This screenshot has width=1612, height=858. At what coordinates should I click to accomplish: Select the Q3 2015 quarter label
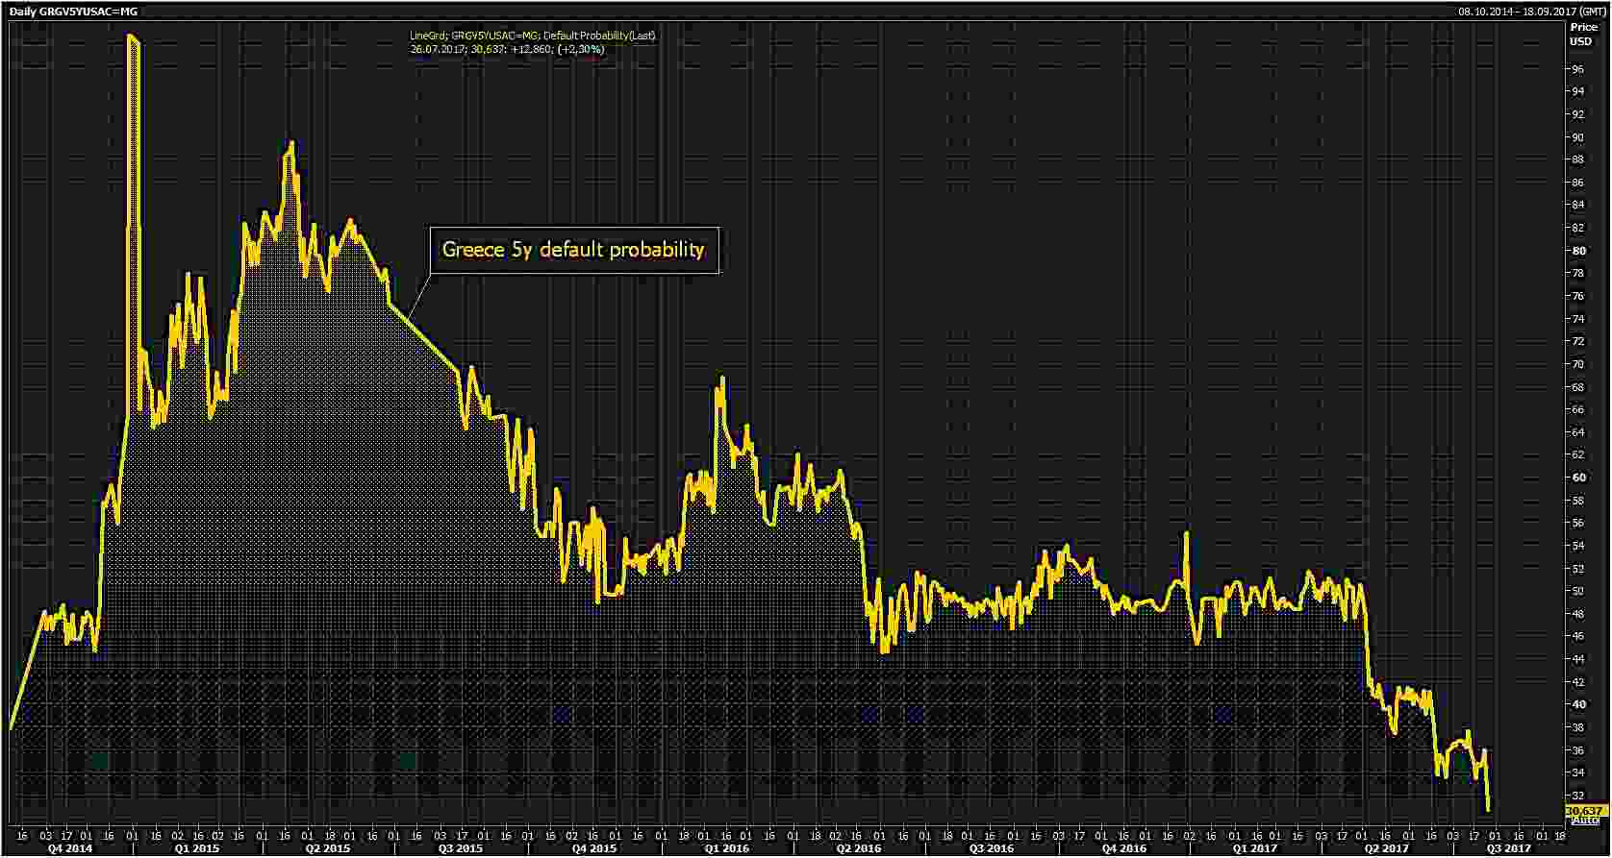click(460, 848)
